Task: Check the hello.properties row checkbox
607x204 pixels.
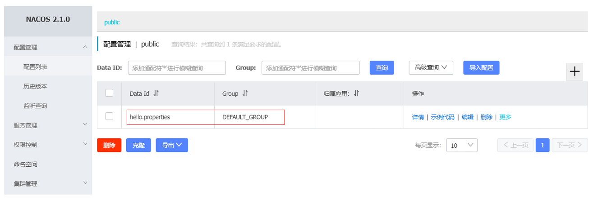Action: pyautogui.click(x=109, y=116)
